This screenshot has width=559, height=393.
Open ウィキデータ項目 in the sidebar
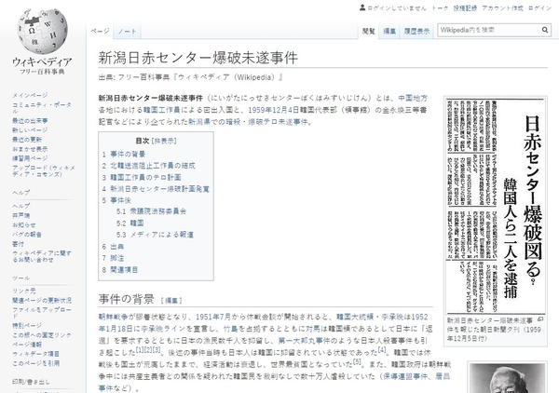(x=35, y=354)
